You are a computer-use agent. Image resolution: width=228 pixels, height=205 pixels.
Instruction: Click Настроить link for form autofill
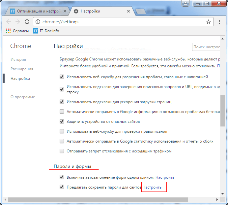(165, 177)
